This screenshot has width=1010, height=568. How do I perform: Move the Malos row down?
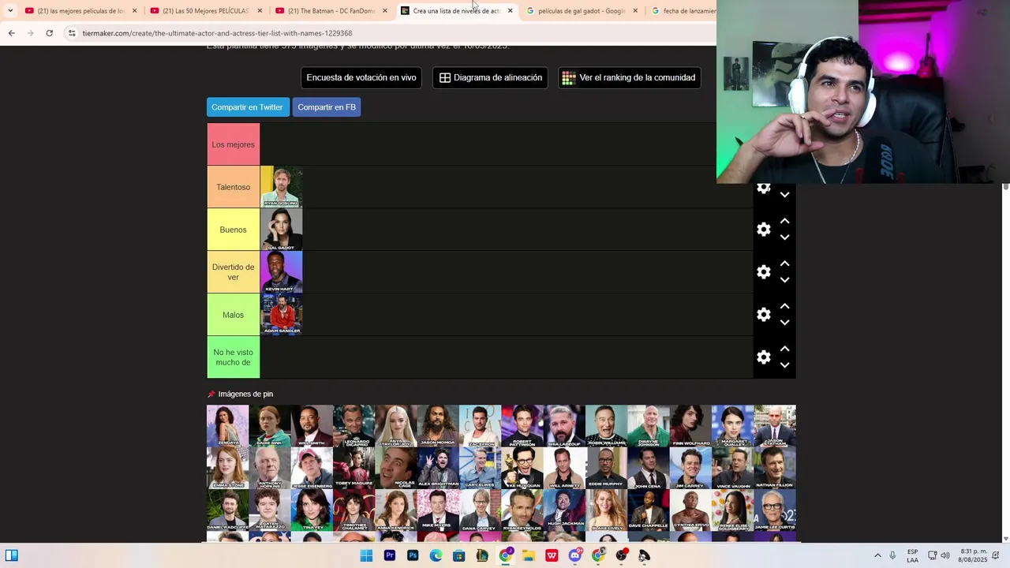point(784,323)
